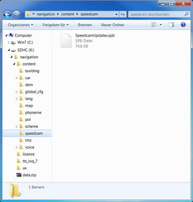
Task: Open Help with the question mark icon
Action: click(x=183, y=25)
